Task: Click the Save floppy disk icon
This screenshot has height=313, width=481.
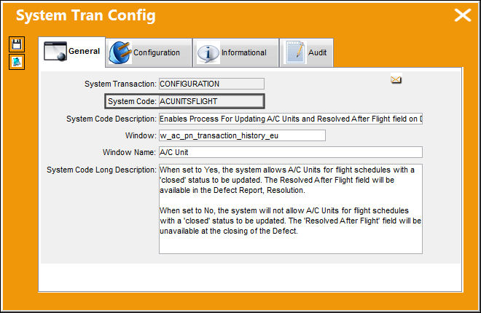Action: tap(17, 44)
